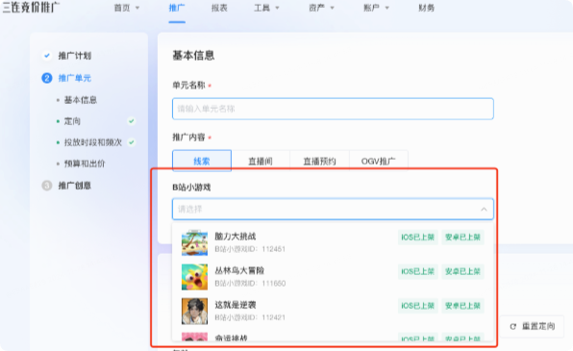Switch to the 推广 tab

click(177, 8)
